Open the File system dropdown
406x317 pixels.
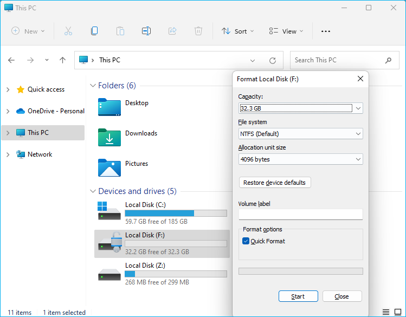300,133
